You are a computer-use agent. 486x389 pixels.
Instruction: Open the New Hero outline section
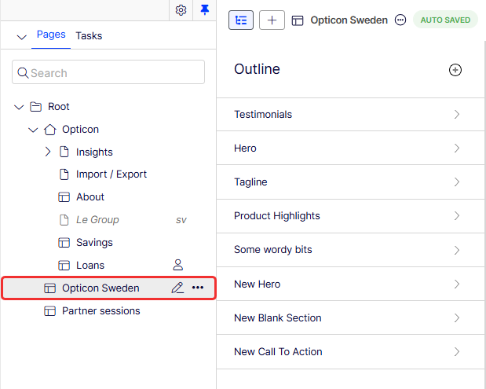350,284
